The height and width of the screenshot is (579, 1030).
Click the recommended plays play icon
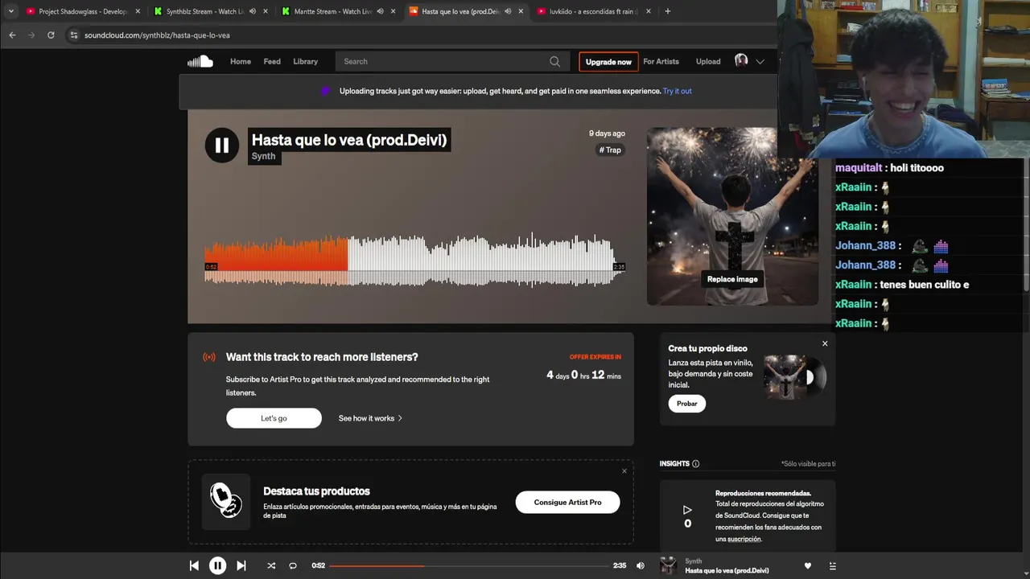687,510
